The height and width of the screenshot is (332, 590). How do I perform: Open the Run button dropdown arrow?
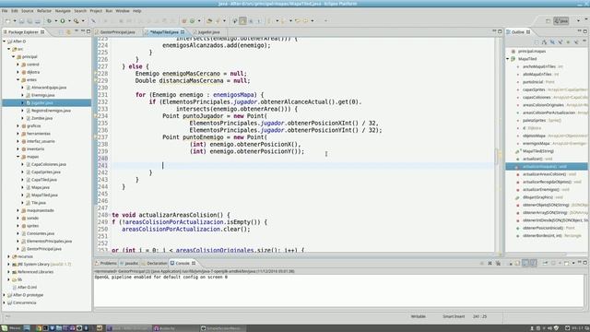(69, 21)
